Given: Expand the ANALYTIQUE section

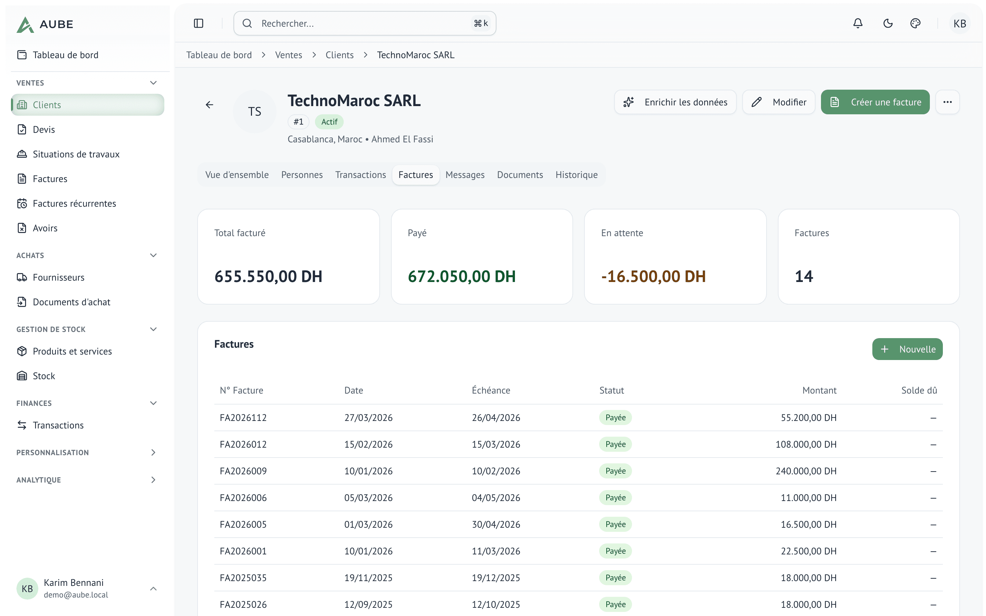Looking at the screenshot, I should 153,480.
